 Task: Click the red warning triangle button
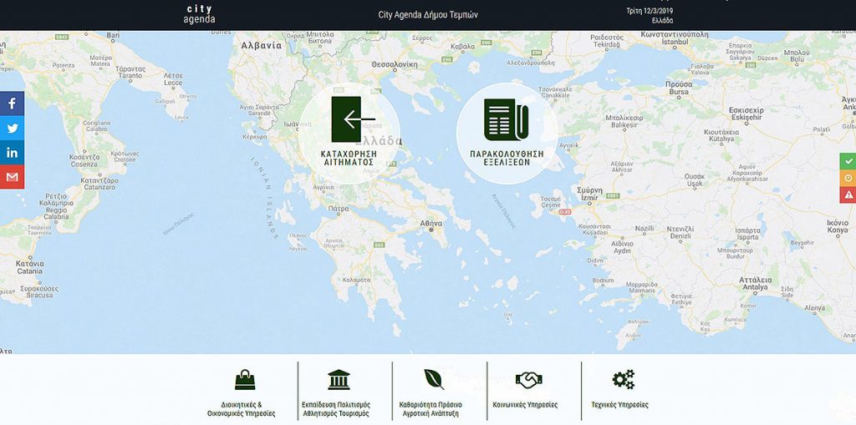tap(848, 195)
